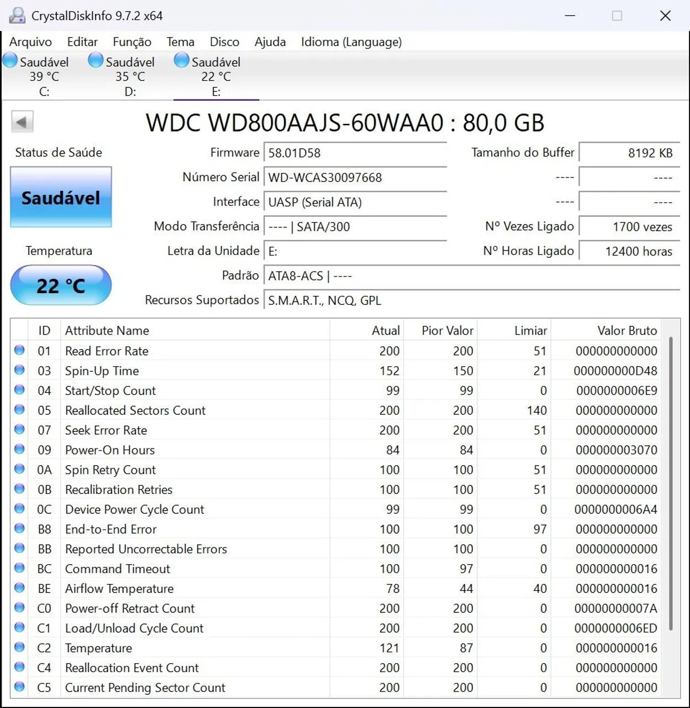
Task: Click the back arrow navigation icon
Action: 22,121
